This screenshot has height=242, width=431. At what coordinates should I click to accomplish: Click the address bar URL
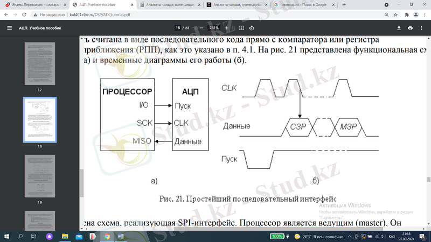[100, 15]
